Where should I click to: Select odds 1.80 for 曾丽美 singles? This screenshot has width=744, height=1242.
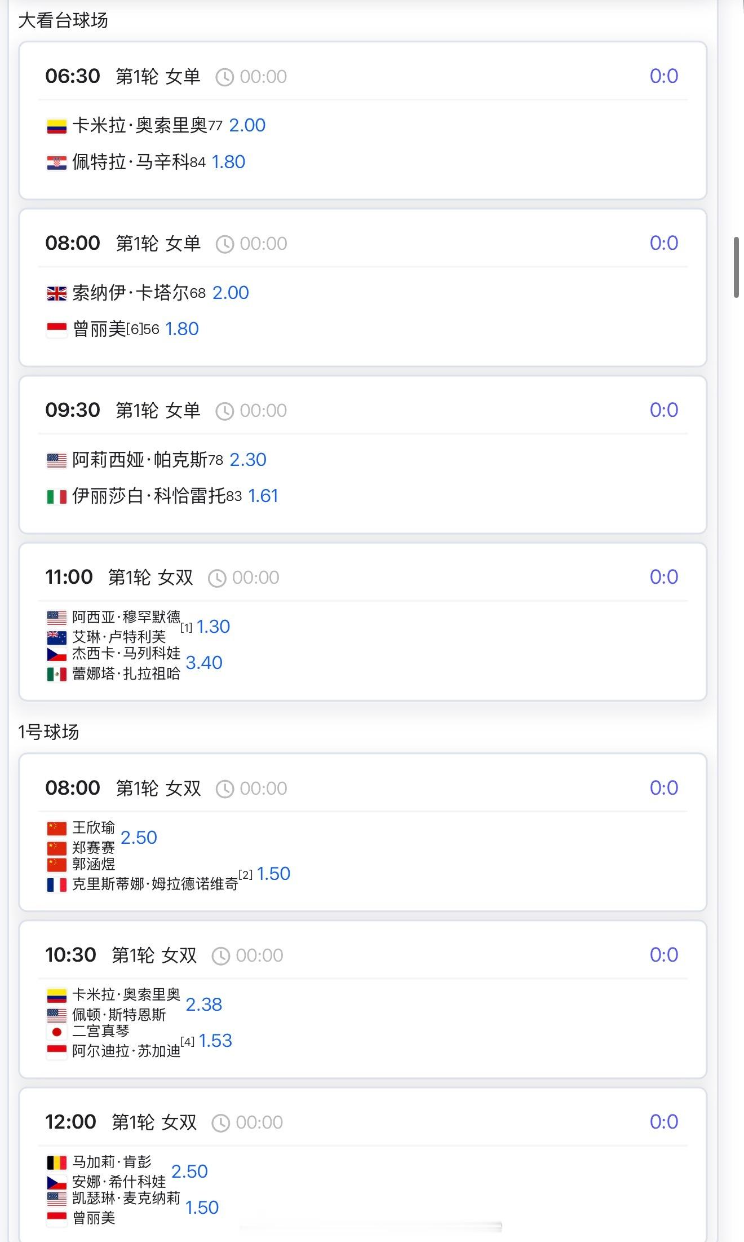pos(181,329)
